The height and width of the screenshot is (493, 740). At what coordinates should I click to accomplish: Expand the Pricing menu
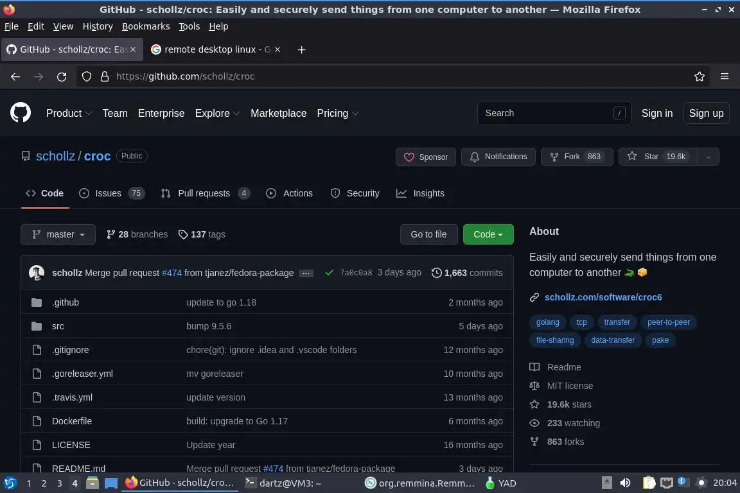(x=338, y=113)
